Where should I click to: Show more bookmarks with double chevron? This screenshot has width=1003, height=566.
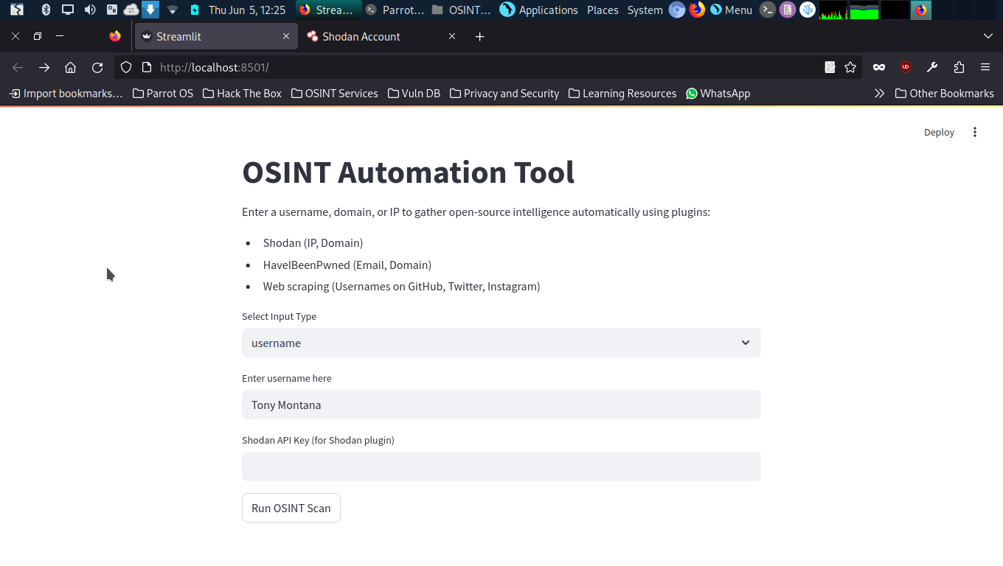click(879, 94)
